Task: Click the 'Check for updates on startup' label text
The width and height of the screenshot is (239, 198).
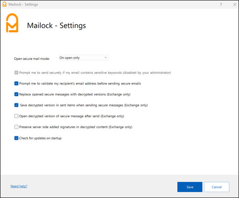Action: coord(40,138)
